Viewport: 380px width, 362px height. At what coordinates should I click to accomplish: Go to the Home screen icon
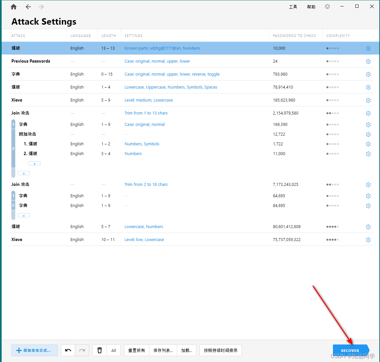(x=14, y=7)
